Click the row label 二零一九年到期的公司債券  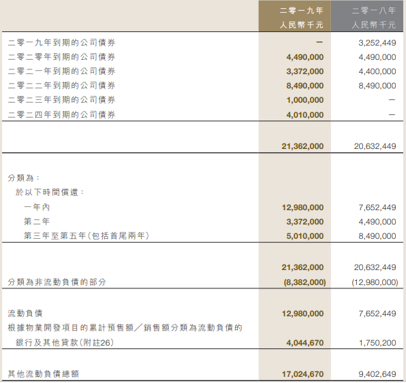tap(61, 43)
